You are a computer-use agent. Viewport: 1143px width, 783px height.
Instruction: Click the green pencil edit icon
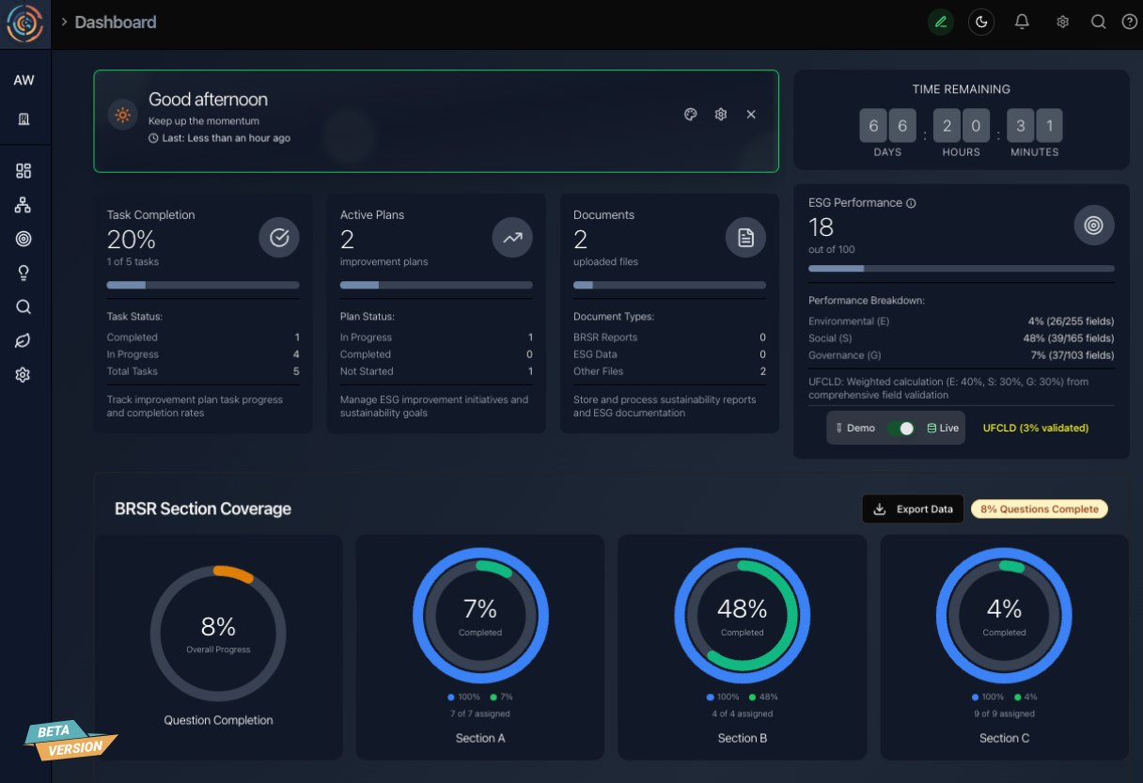click(940, 23)
